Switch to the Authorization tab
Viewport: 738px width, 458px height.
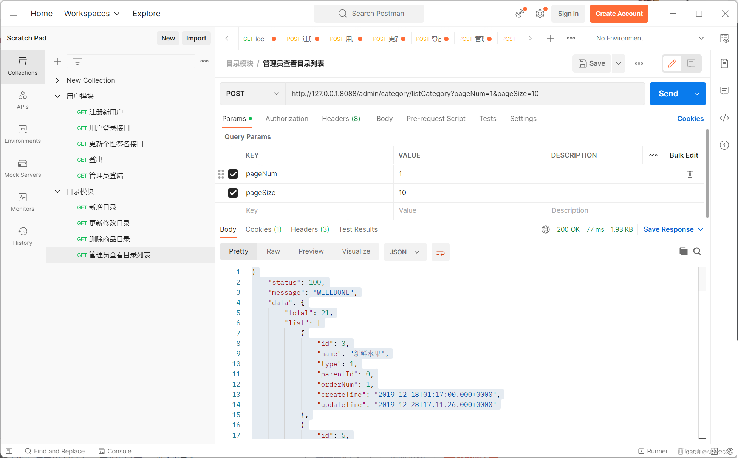[287, 119]
